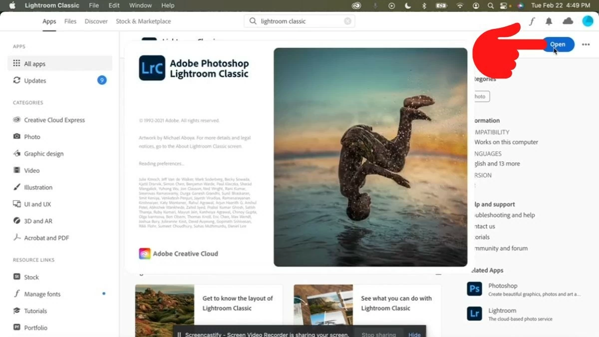Open the Creative Cloud files cloud icon
The image size is (599, 337).
pyautogui.click(x=568, y=21)
